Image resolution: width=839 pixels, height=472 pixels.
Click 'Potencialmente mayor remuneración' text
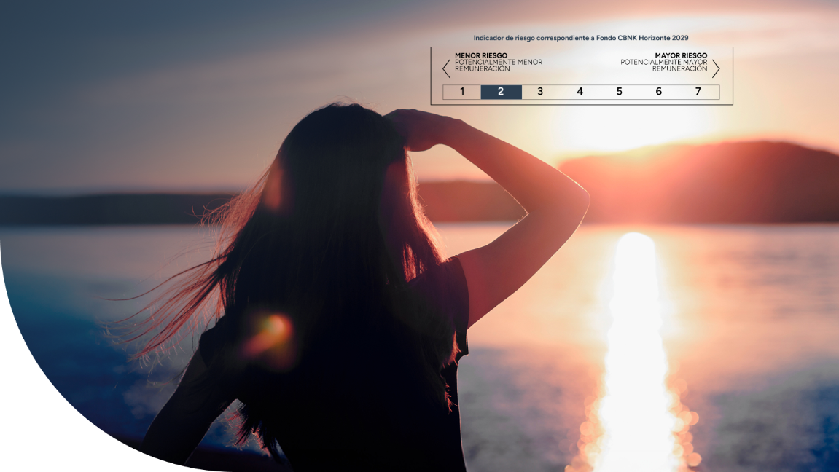coord(664,66)
